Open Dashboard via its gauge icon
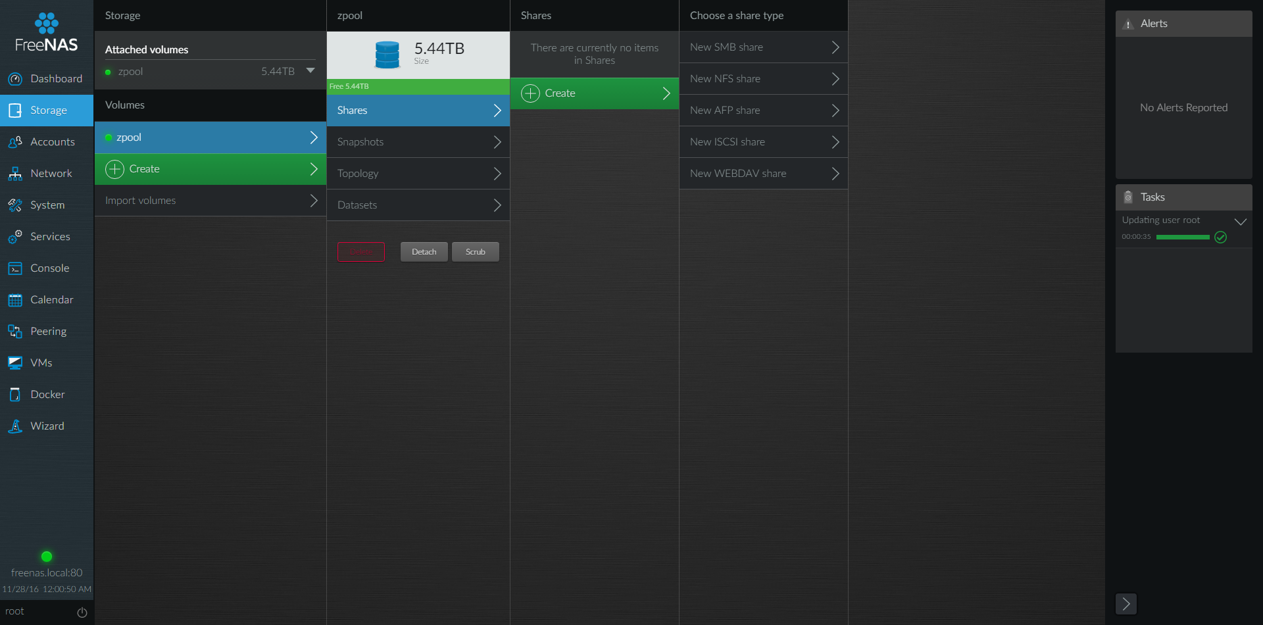1263x625 pixels. (15, 79)
